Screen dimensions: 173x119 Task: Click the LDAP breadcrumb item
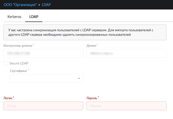[x=46, y=5]
